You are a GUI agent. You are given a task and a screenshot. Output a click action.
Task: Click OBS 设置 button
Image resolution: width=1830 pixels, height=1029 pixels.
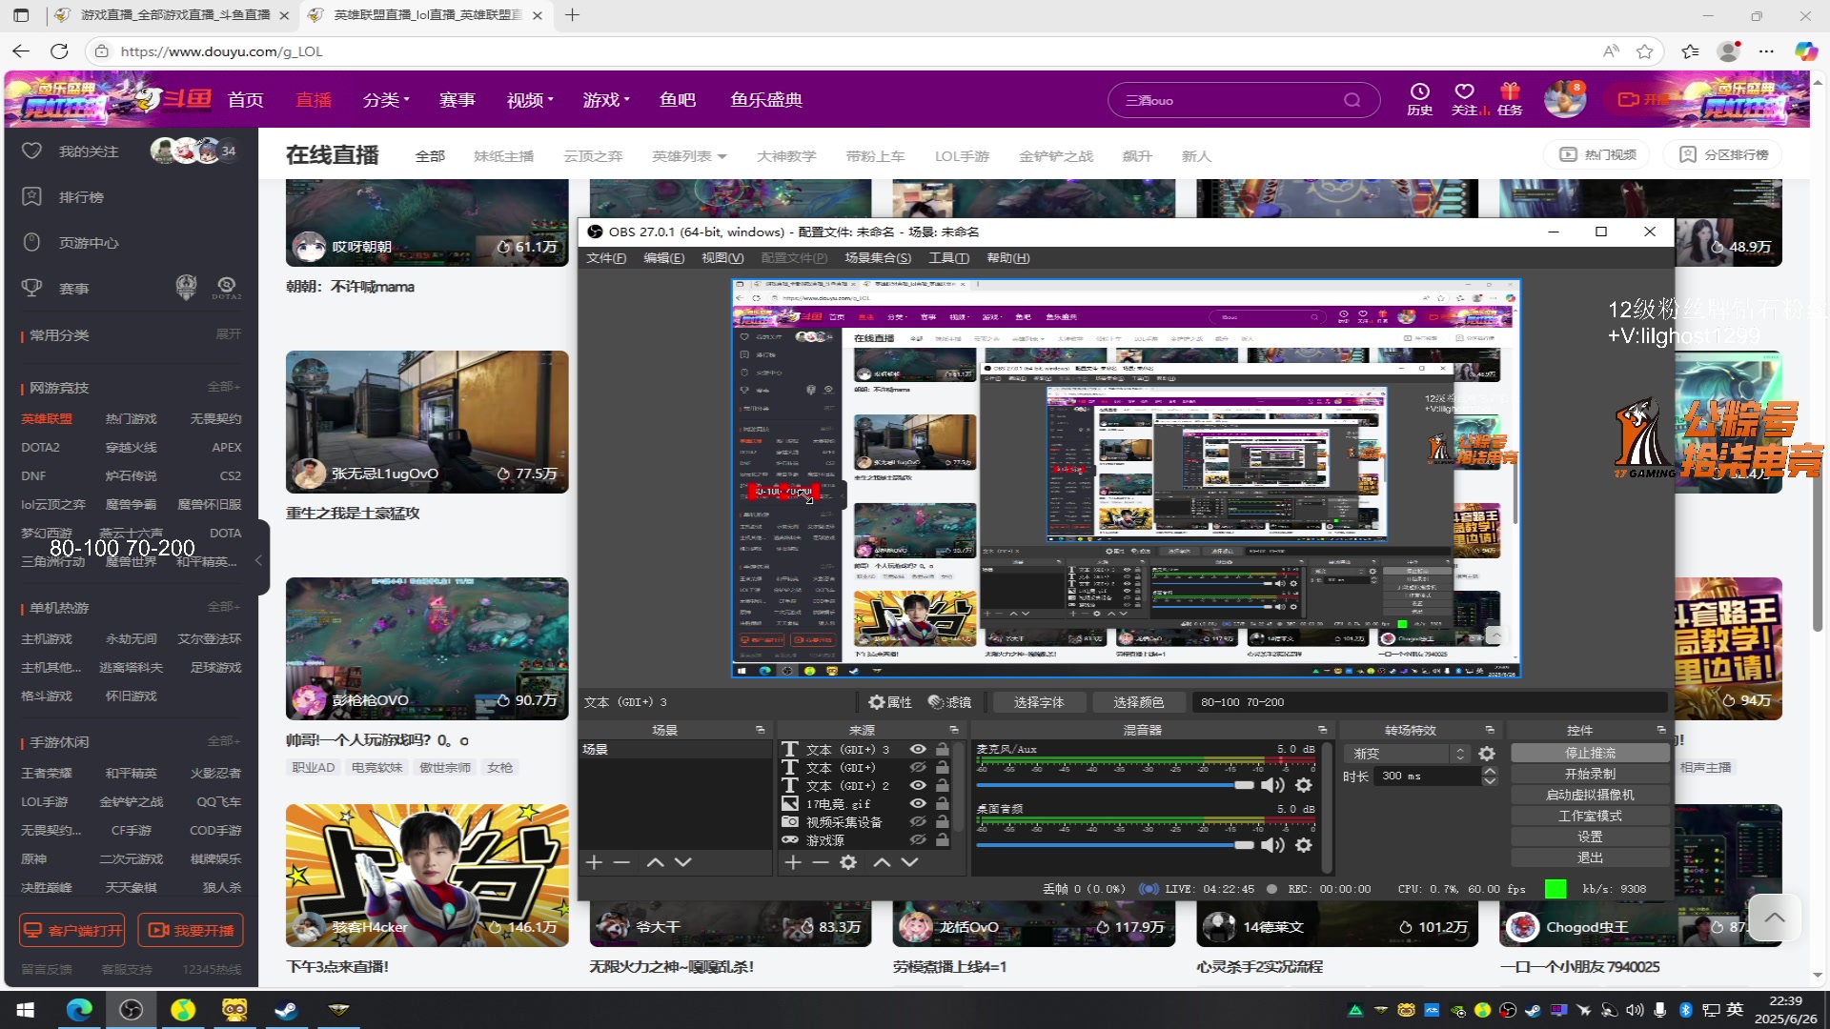click(x=1590, y=837)
